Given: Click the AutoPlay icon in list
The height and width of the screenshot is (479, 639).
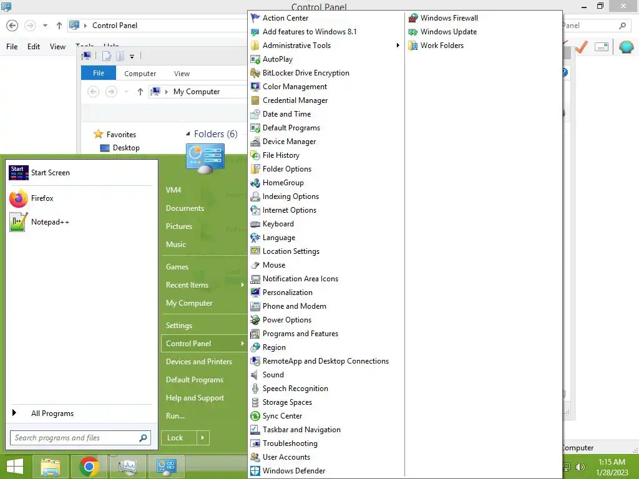Looking at the screenshot, I should point(255,59).
